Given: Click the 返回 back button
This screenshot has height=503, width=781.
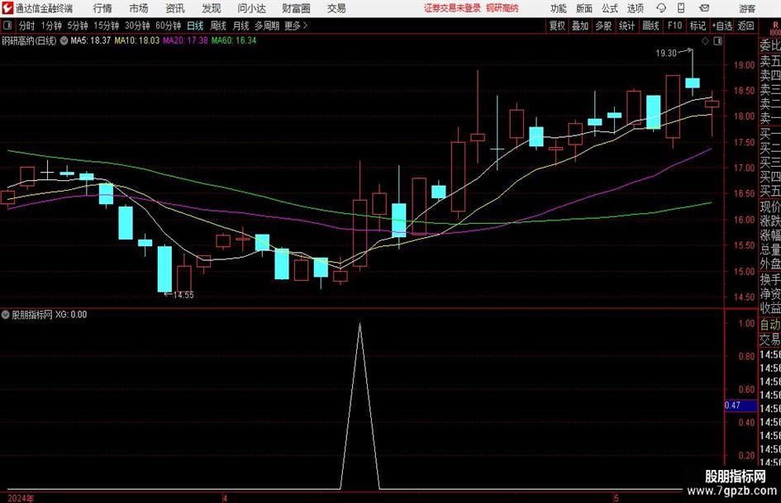Looking at the screenshot, I should point(745,26).
